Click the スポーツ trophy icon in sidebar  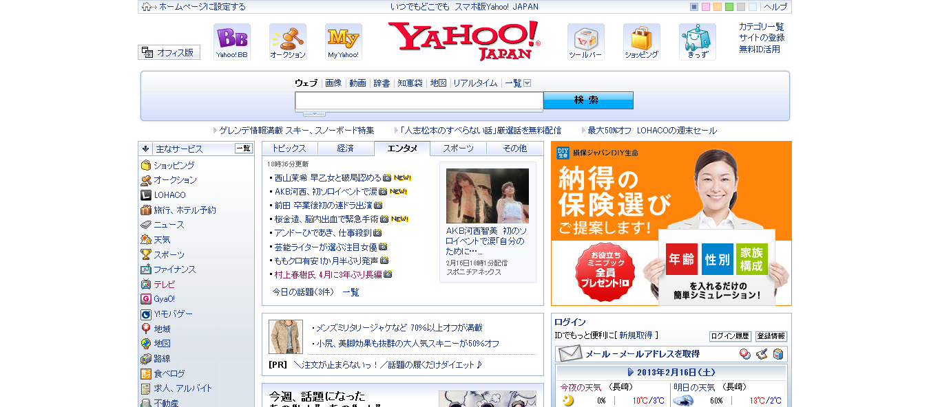146,254
